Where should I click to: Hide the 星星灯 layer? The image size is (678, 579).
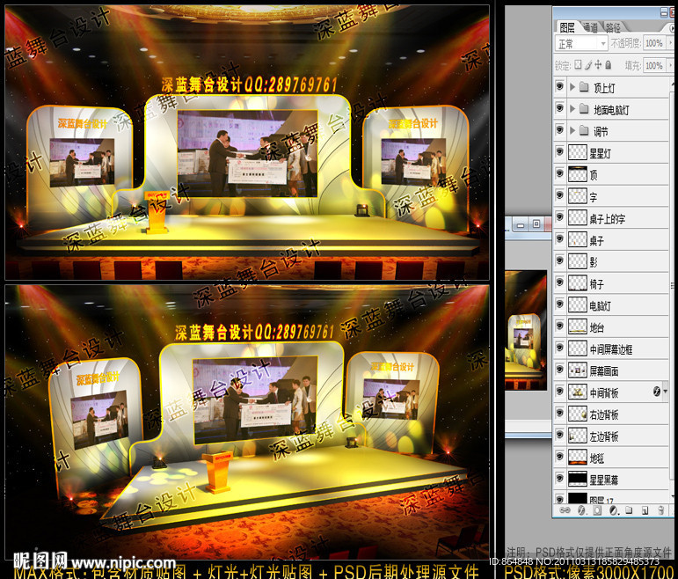coord(560,151)
